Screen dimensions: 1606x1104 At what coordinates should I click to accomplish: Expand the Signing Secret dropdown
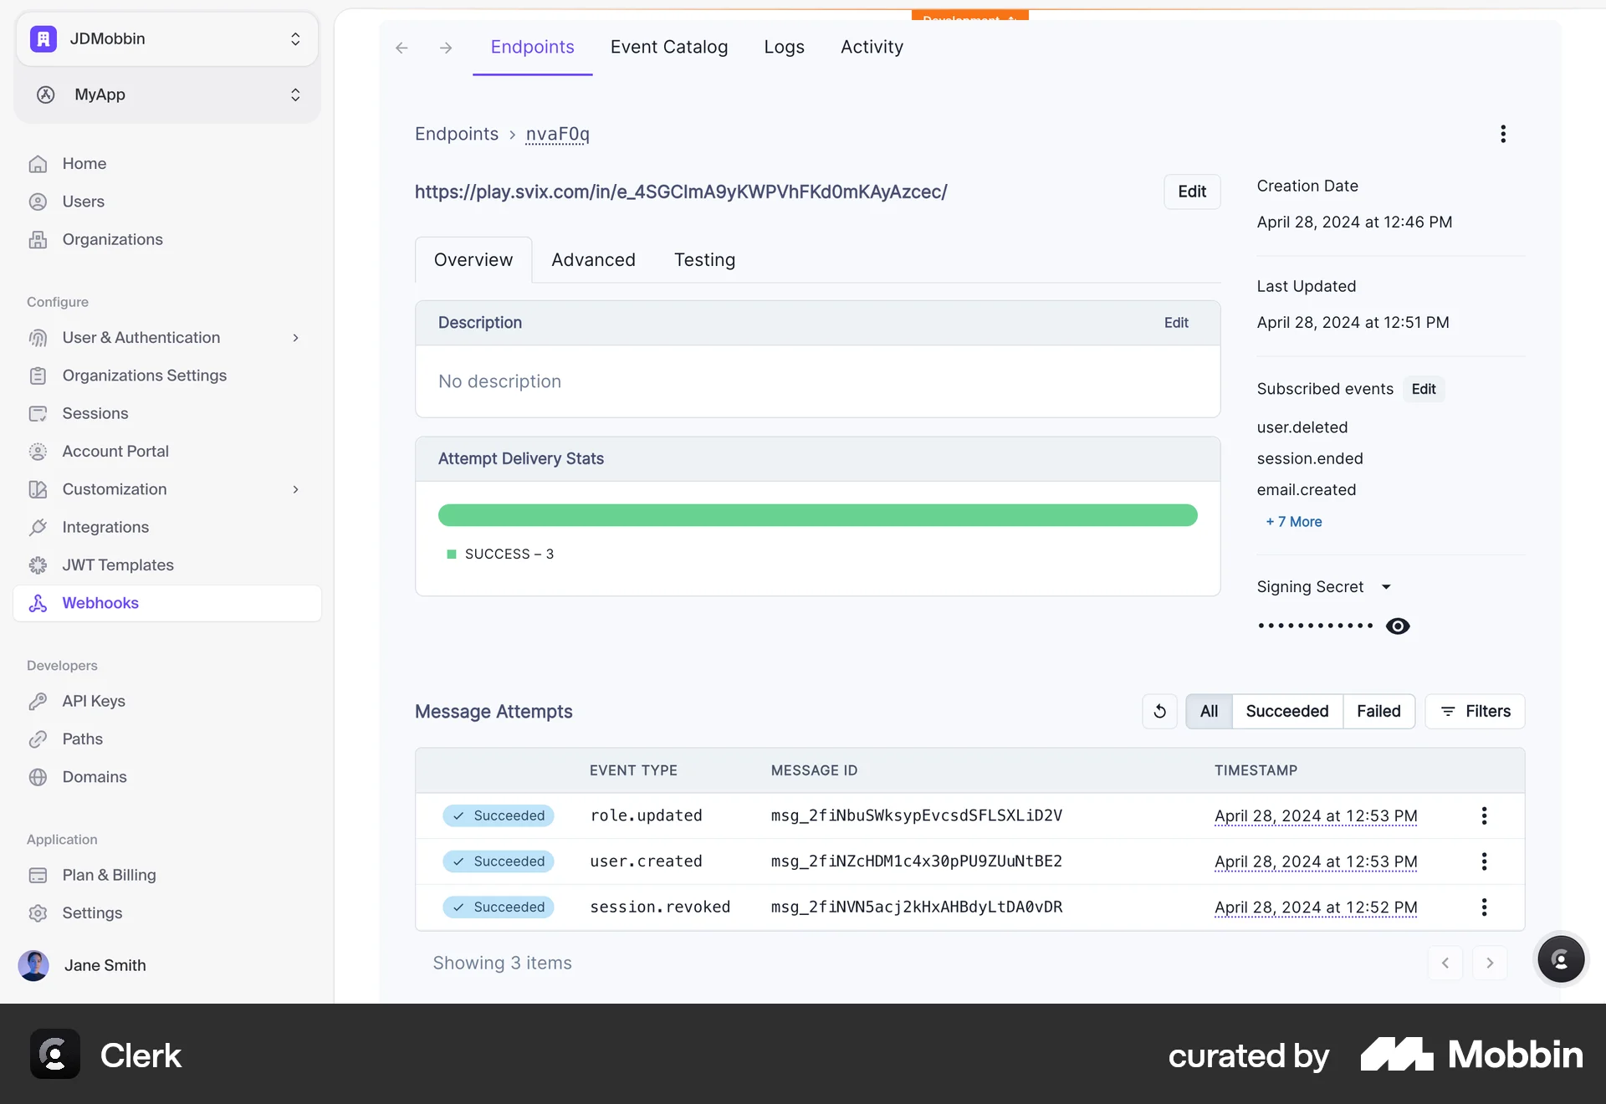[1387, 586]
